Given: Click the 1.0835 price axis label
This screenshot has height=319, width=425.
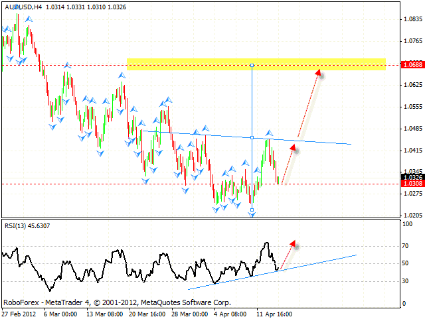Looking at the screenshot, I should tap(412, 20).
